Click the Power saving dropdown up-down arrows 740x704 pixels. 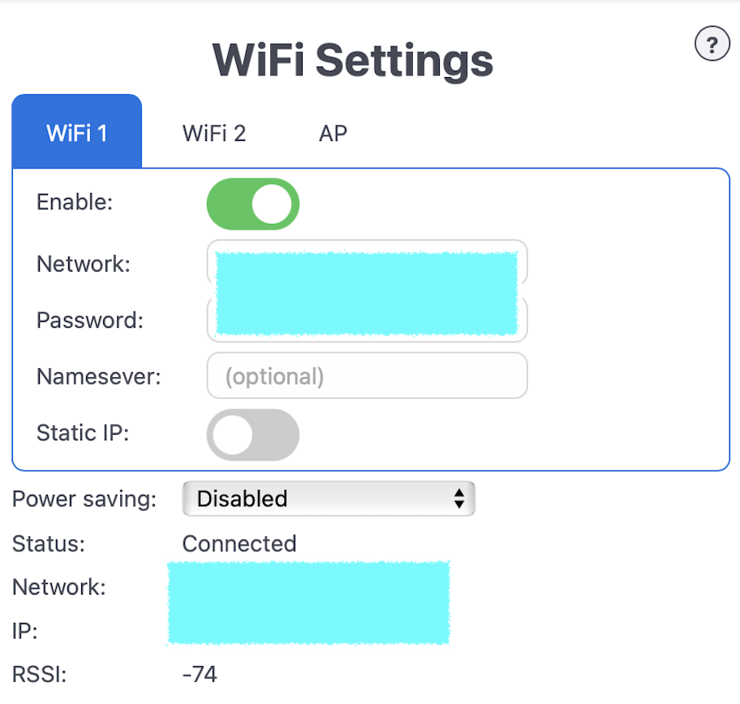[x=459, y=499]
